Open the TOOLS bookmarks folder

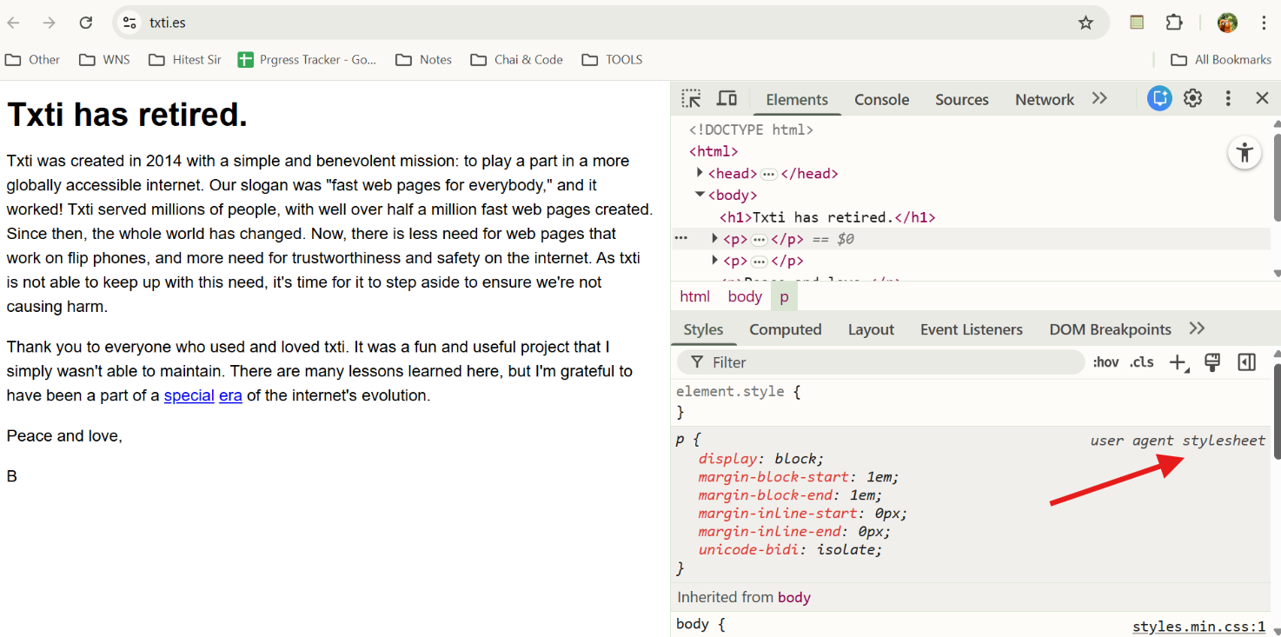click(x=613, y=60)
